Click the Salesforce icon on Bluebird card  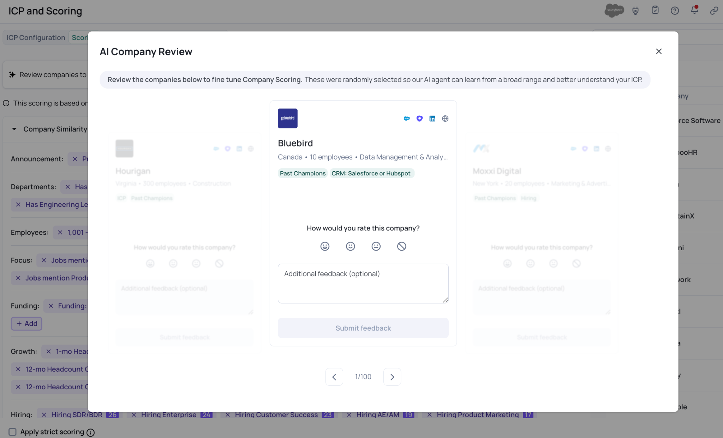pos(407,119)
